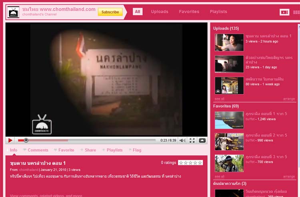Click see all under Favorites
Screen dimensions: 300x197
(219, 176)
